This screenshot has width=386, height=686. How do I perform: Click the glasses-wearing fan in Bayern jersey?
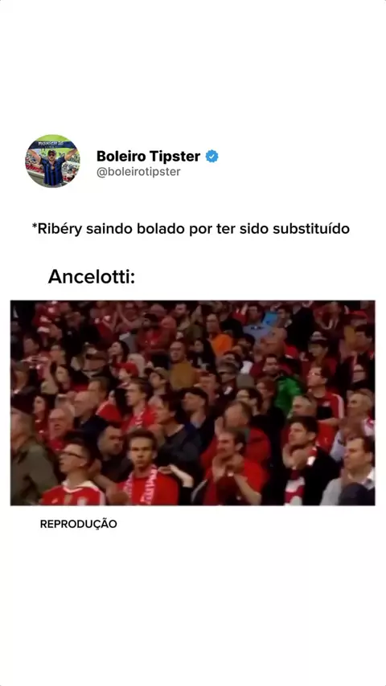[74, 475]
